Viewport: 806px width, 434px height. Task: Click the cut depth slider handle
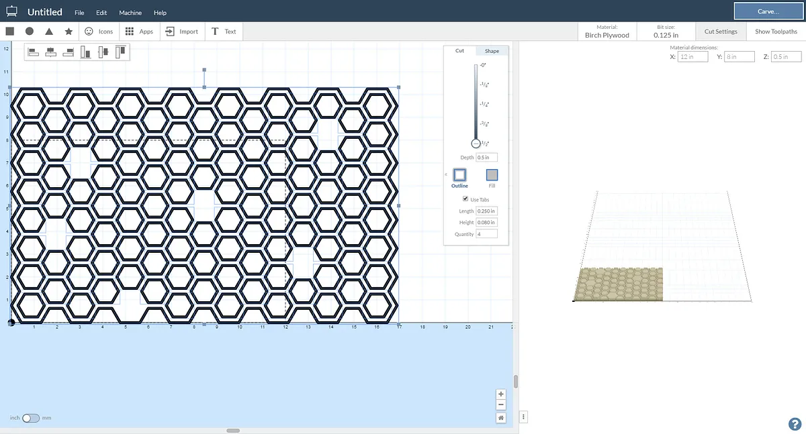click(x=476, y=143)
